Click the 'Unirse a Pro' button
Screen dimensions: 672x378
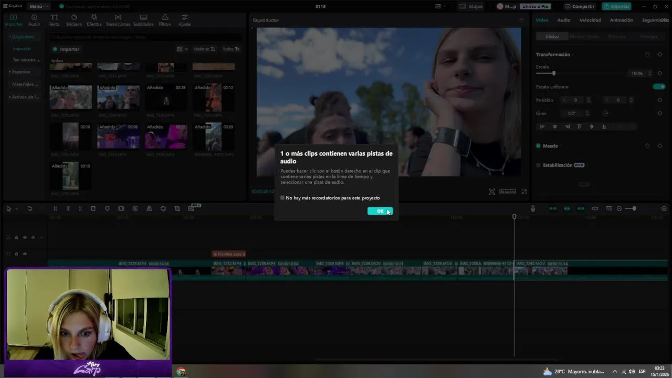[x=535, y=6]
